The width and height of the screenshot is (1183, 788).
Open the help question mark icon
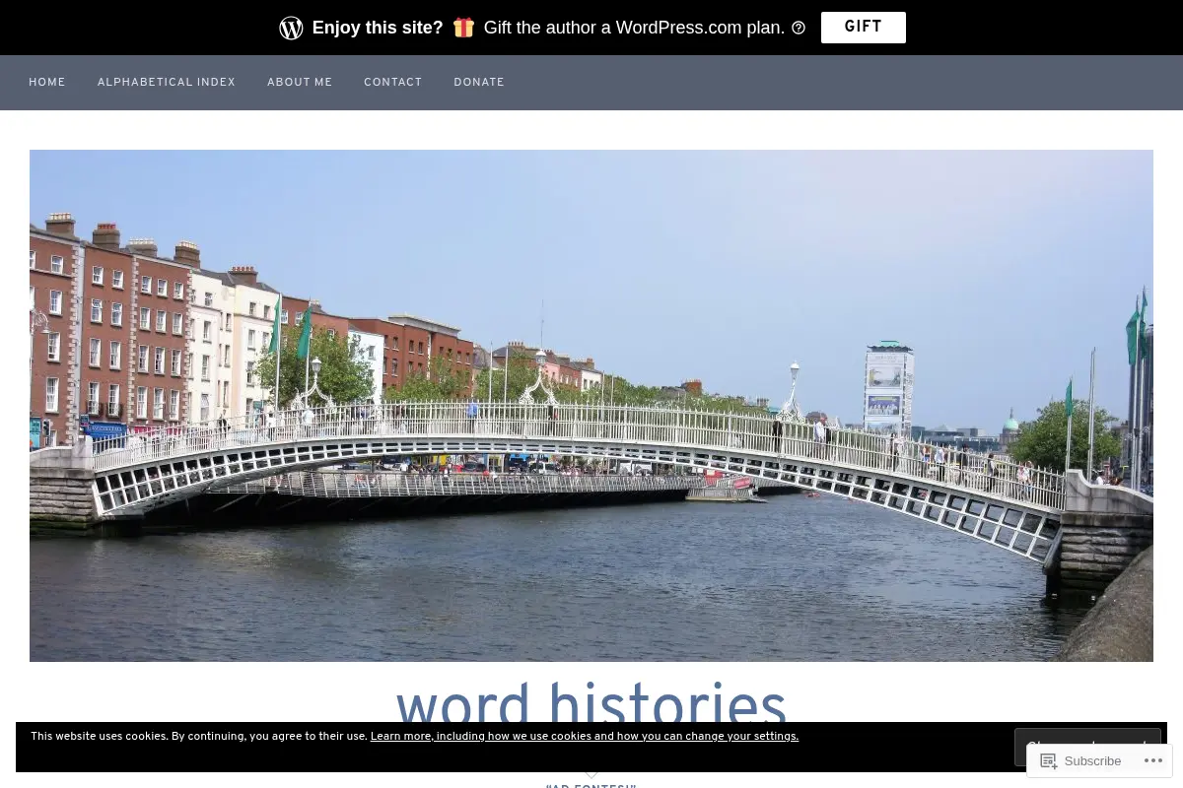[799, 28]
